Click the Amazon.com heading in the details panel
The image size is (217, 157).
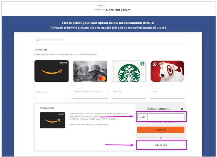click(x=47, y=108)
